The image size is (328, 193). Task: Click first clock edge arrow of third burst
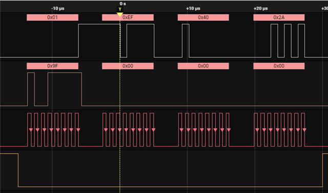181,130
